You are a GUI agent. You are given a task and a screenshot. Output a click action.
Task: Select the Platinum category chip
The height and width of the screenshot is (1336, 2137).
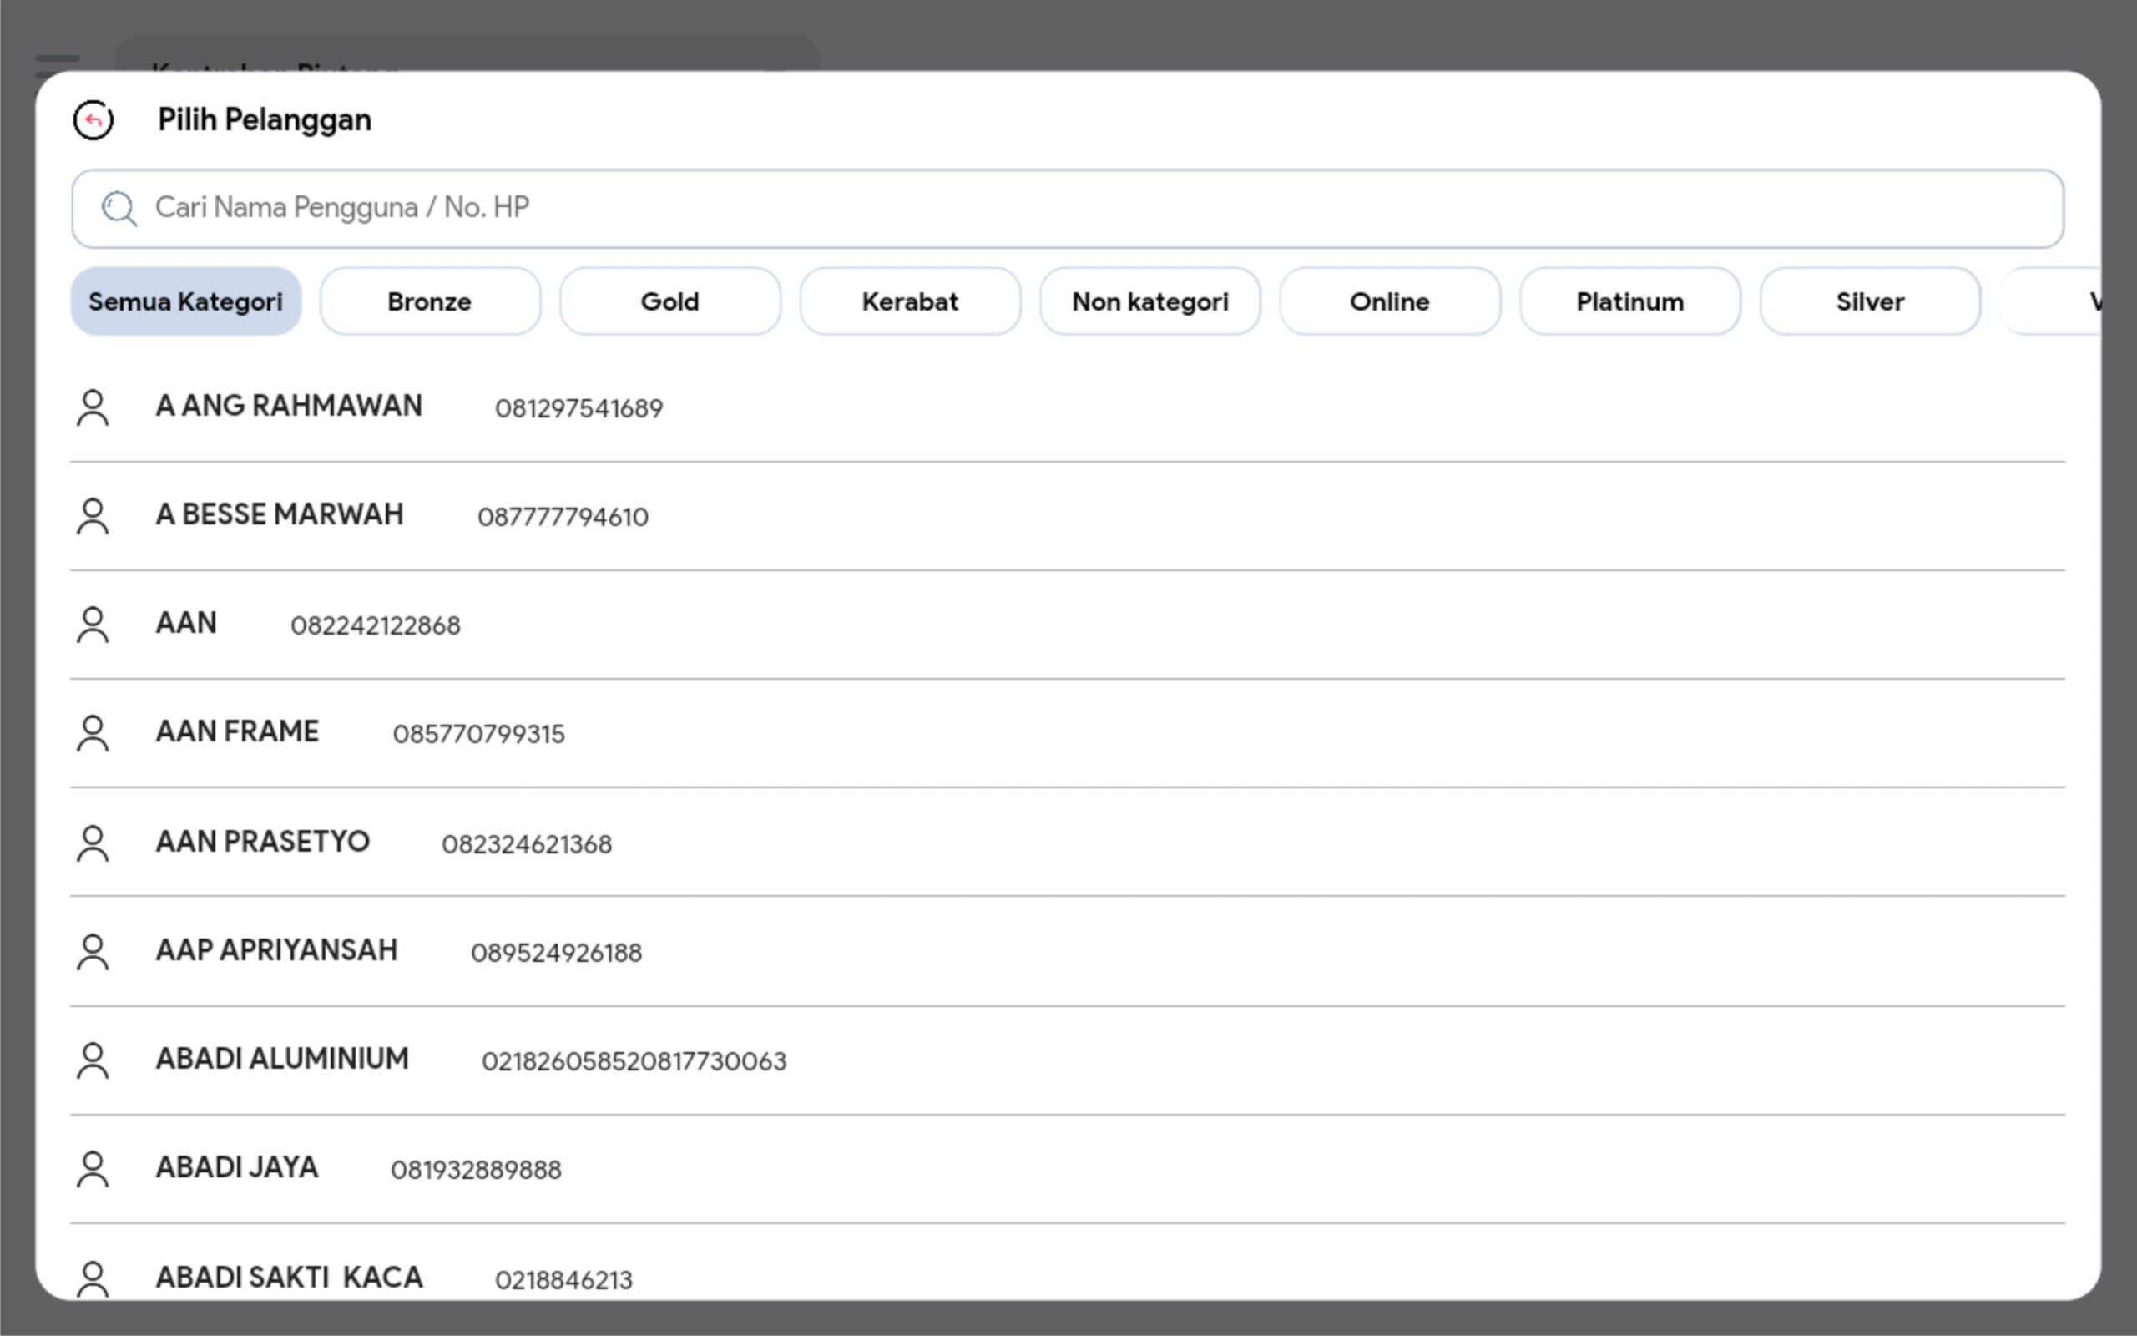coord(1629,301)
